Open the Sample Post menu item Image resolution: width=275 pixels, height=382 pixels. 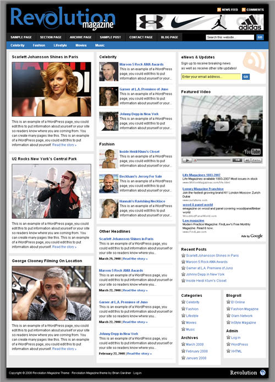[x=111, y=37]
